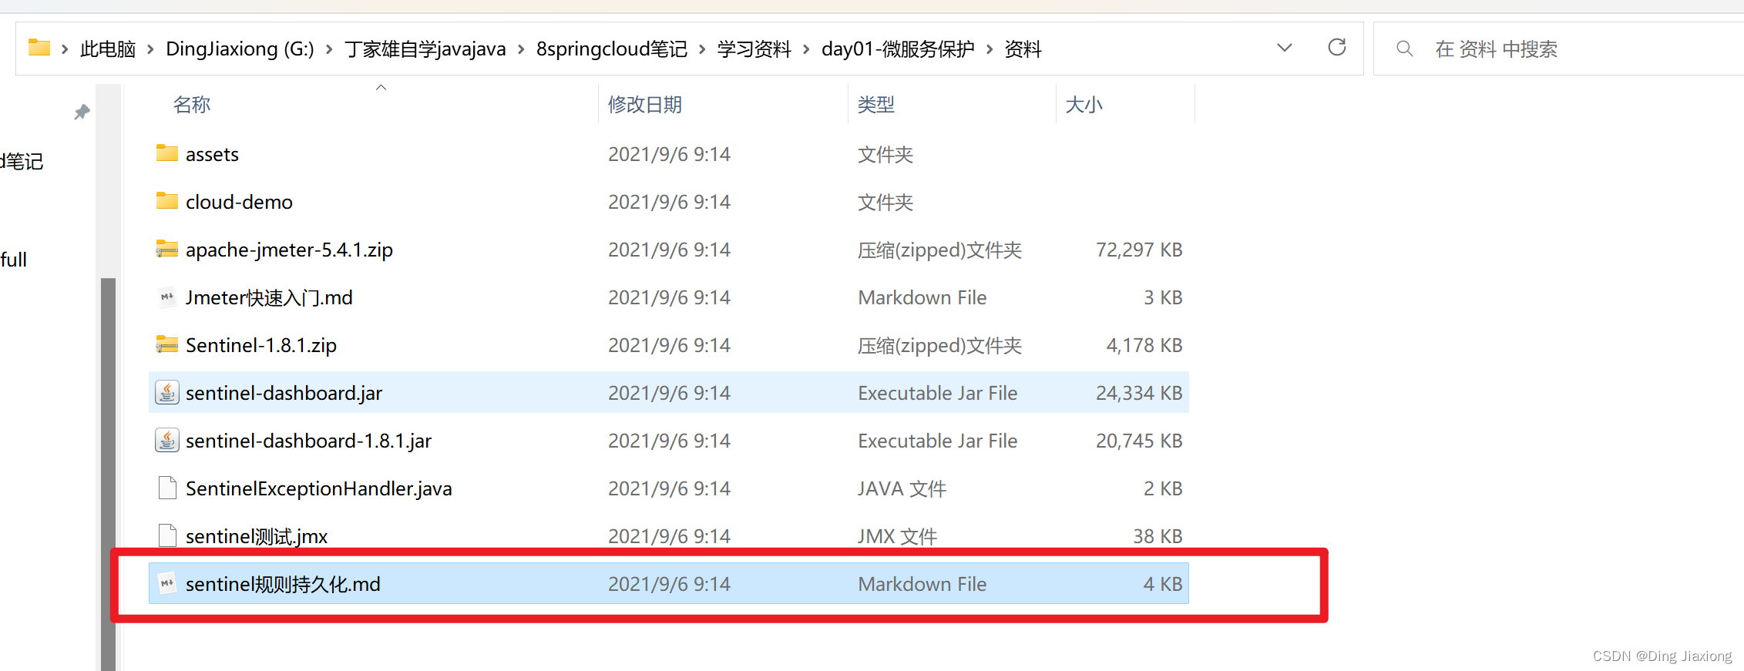The height and width of the screenshot is (671, 1744).
Task: Expand chevron after day01-微服务保护 breadcrumb
Action: point(990,49)
